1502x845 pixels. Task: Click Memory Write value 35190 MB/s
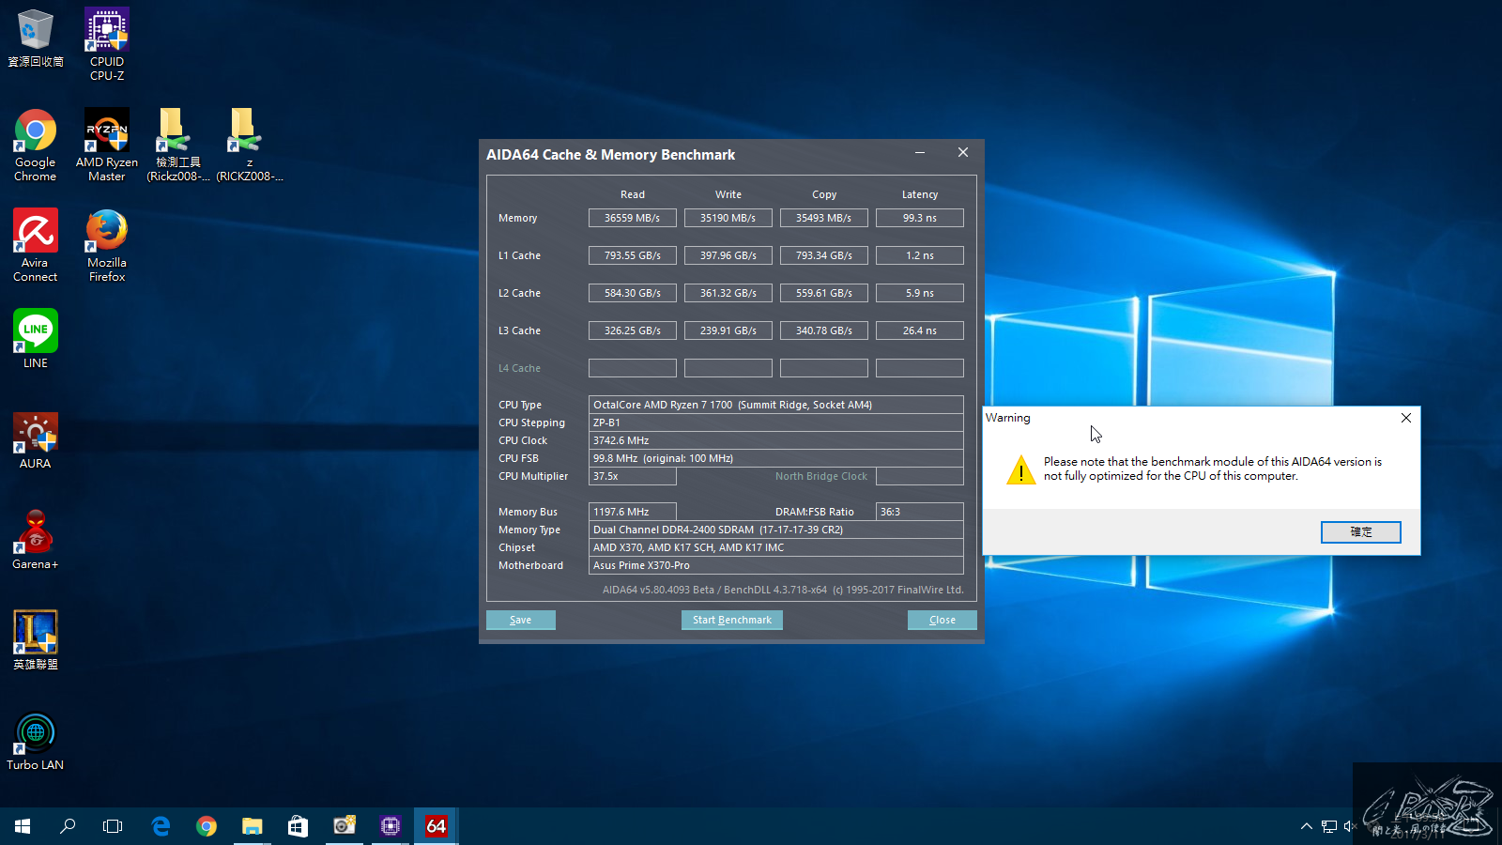(728, 218)
